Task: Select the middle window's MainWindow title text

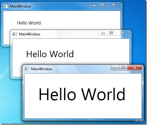Action: [30, 34]
